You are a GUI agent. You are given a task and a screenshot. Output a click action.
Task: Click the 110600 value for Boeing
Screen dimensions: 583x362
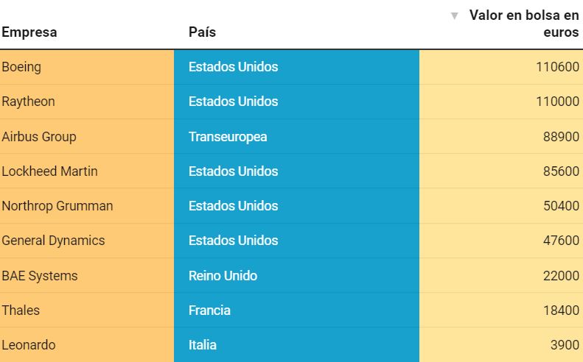(x=557, y=67)
